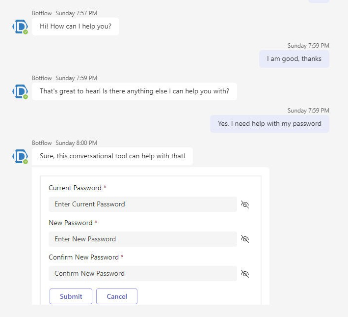Image resolution: width=348 pixels, height=317 pixels.
Task: Select the "That's great to hear!" bot reply
Action: [x=134, y=91]
